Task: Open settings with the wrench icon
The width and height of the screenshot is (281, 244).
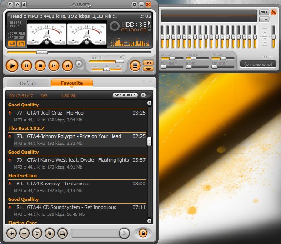Action: (17, 4)
